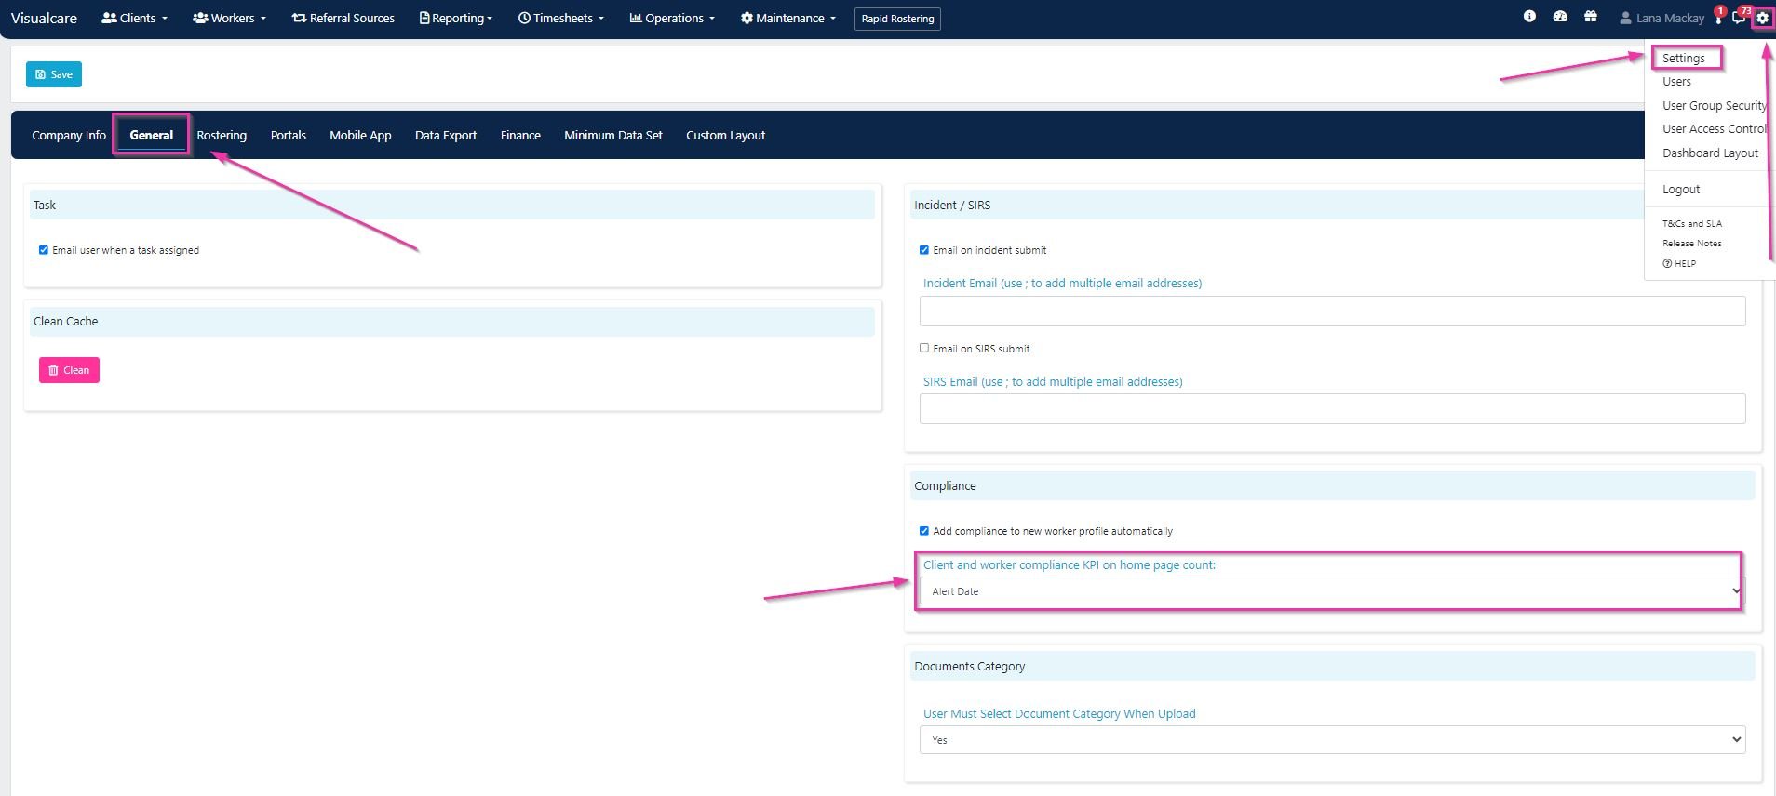Open the dashboard speedometer icon
The width and height of the screenshot is (1776, 796).
point(1560,17)
